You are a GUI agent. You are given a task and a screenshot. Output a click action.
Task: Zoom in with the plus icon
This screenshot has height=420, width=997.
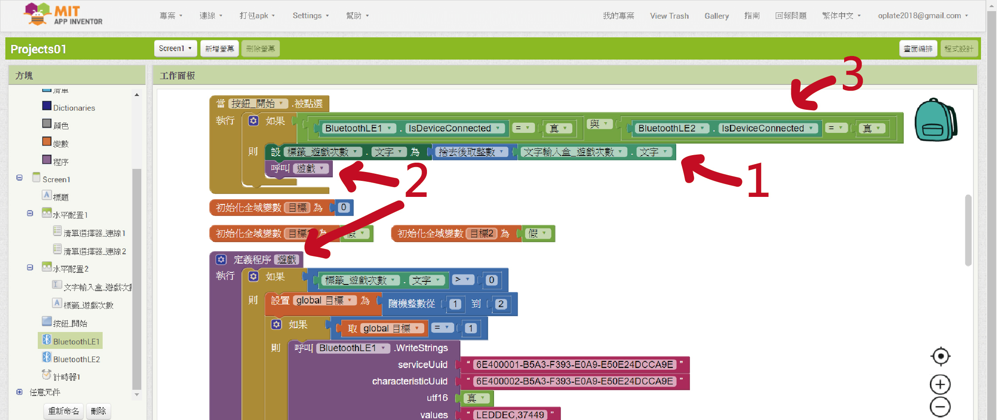(940, 384)
